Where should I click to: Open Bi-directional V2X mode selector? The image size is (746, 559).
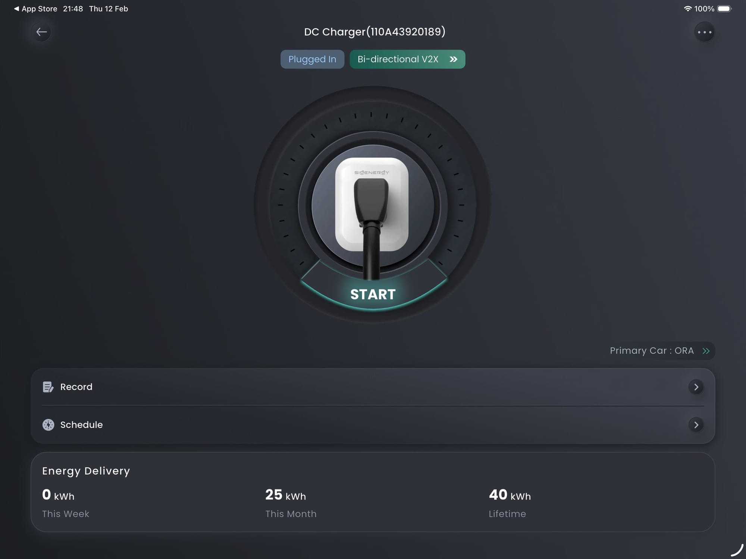pyautogui.click(x=407, y=59)
